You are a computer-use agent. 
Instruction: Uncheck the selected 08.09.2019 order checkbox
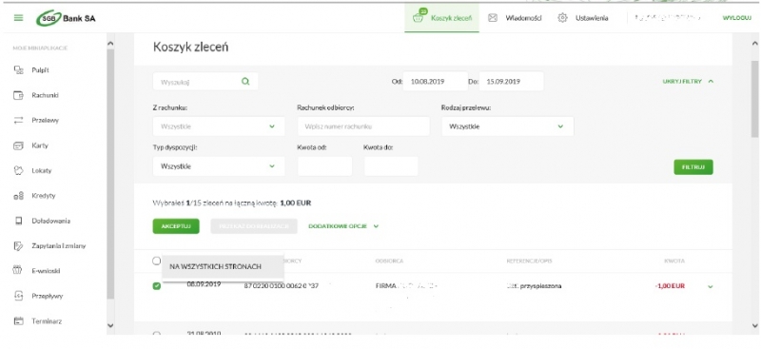156,286
